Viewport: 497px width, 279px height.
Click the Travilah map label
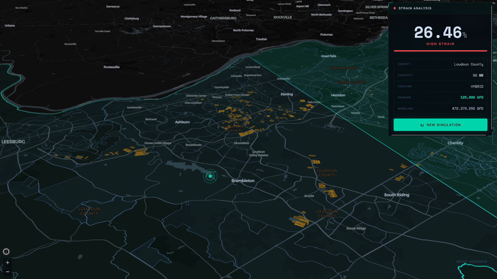tap(261, 39)
